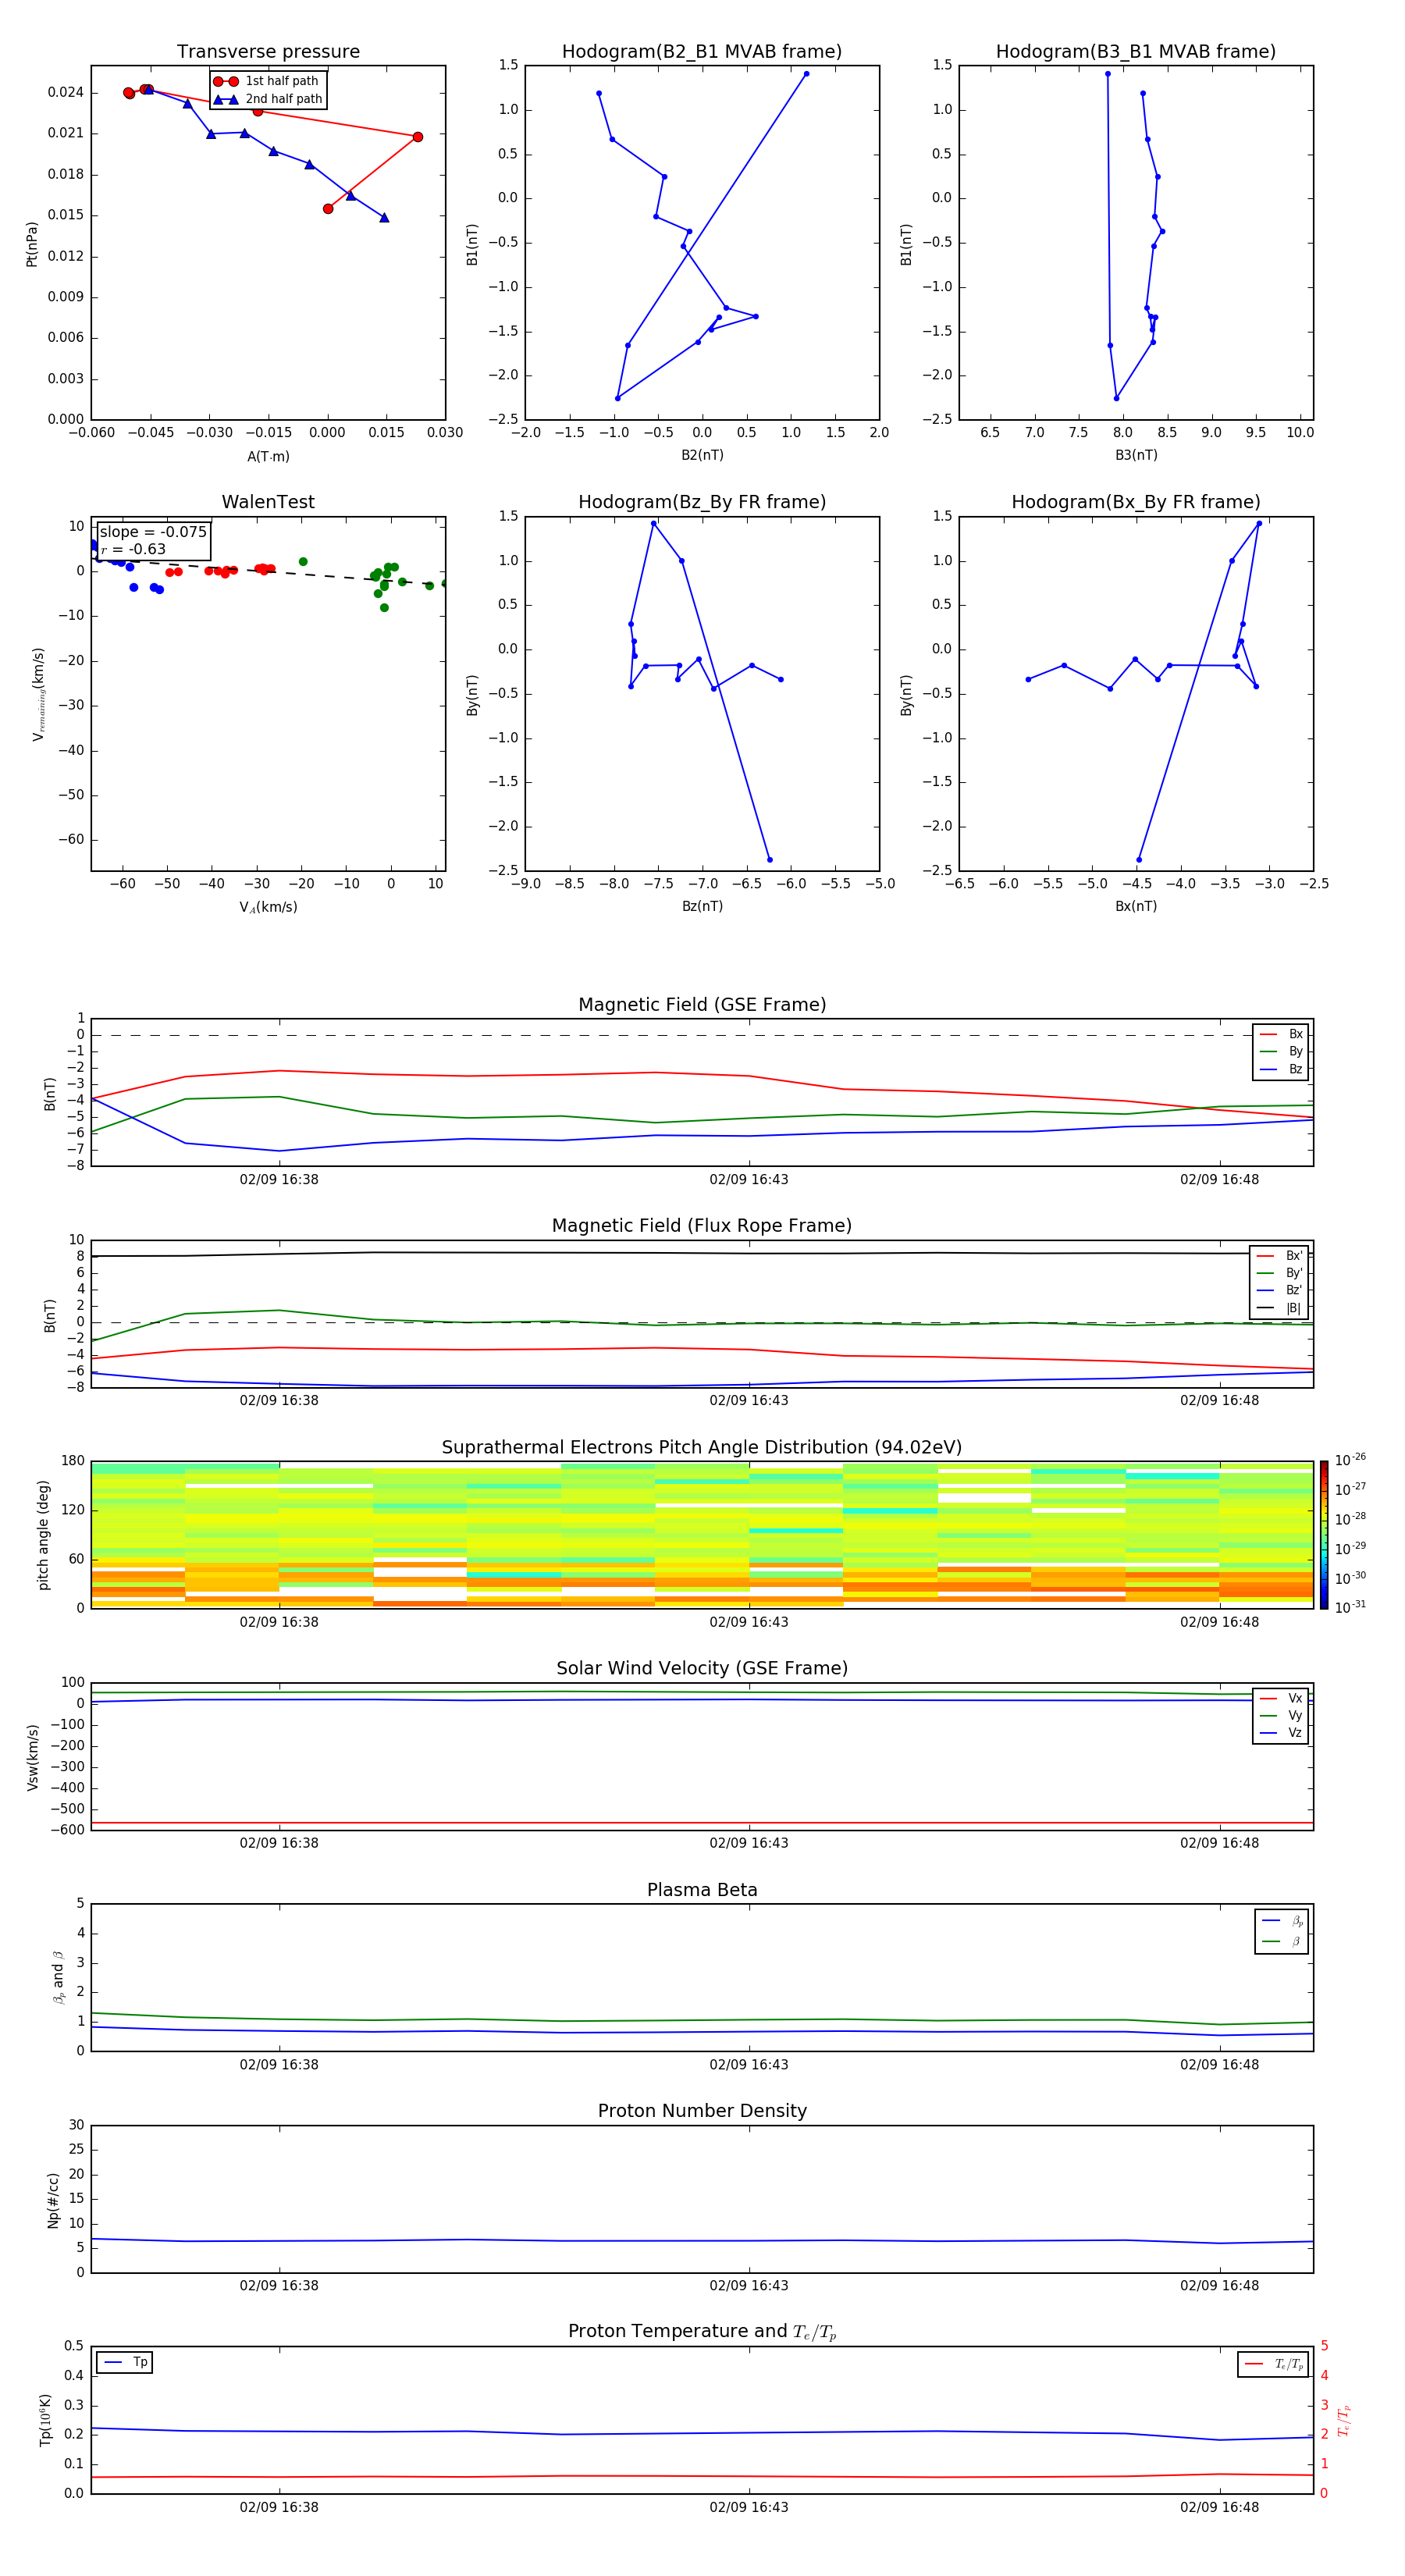Click the 'Bz(nT)' x-axis label

pos(702,906)
